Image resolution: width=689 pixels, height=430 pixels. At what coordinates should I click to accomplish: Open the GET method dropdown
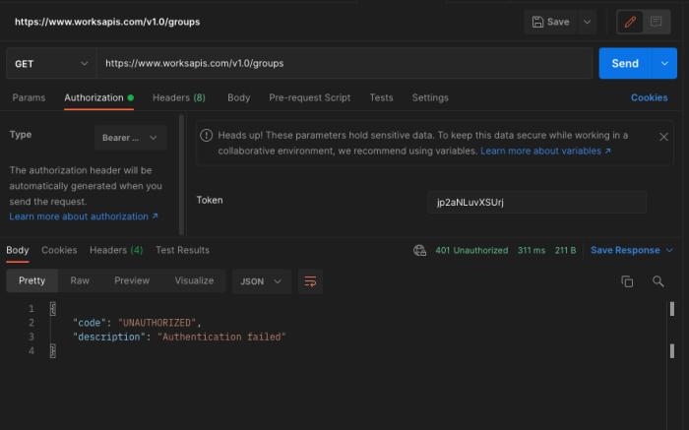point(51,64)
